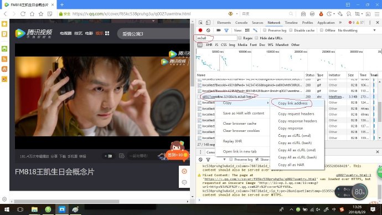The image size is (382, 215).
Task: Click the capture screenshots camera icon
Action: [219, 30]
